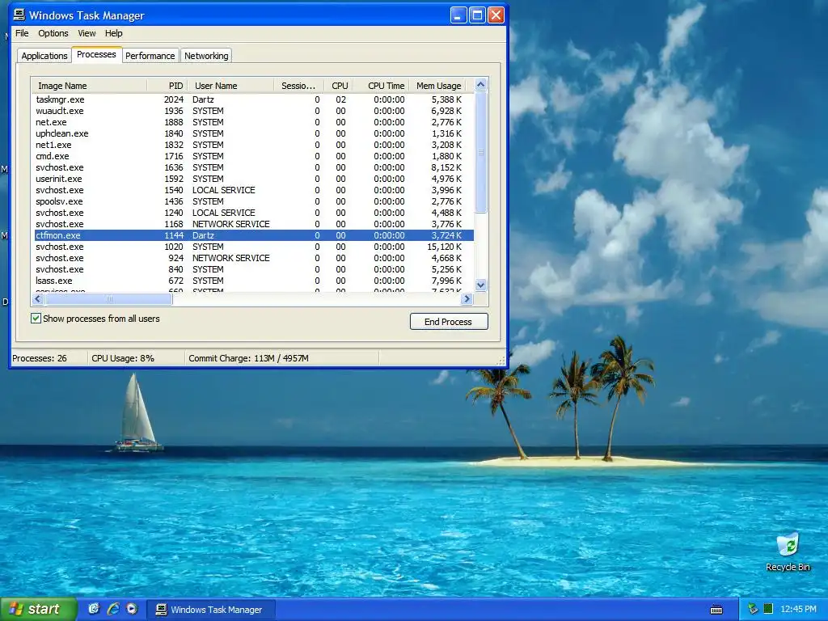Open the File menu
The height and width of the screenshot is (621, 828).
point(22,33)
